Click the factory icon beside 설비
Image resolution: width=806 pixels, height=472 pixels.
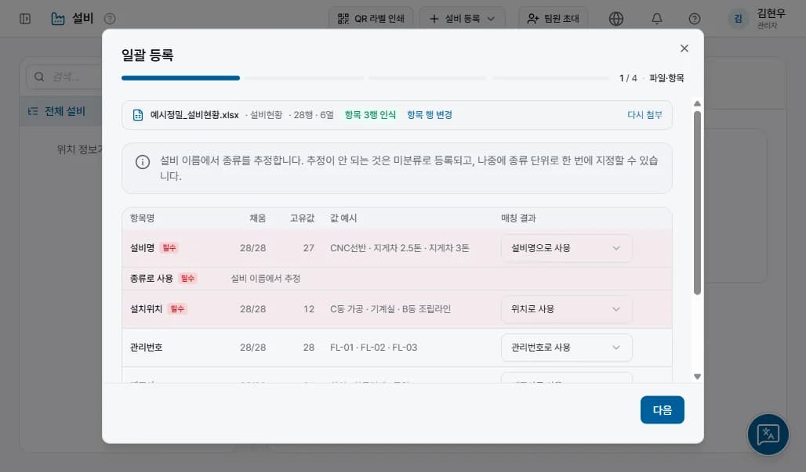pos(58,19)
